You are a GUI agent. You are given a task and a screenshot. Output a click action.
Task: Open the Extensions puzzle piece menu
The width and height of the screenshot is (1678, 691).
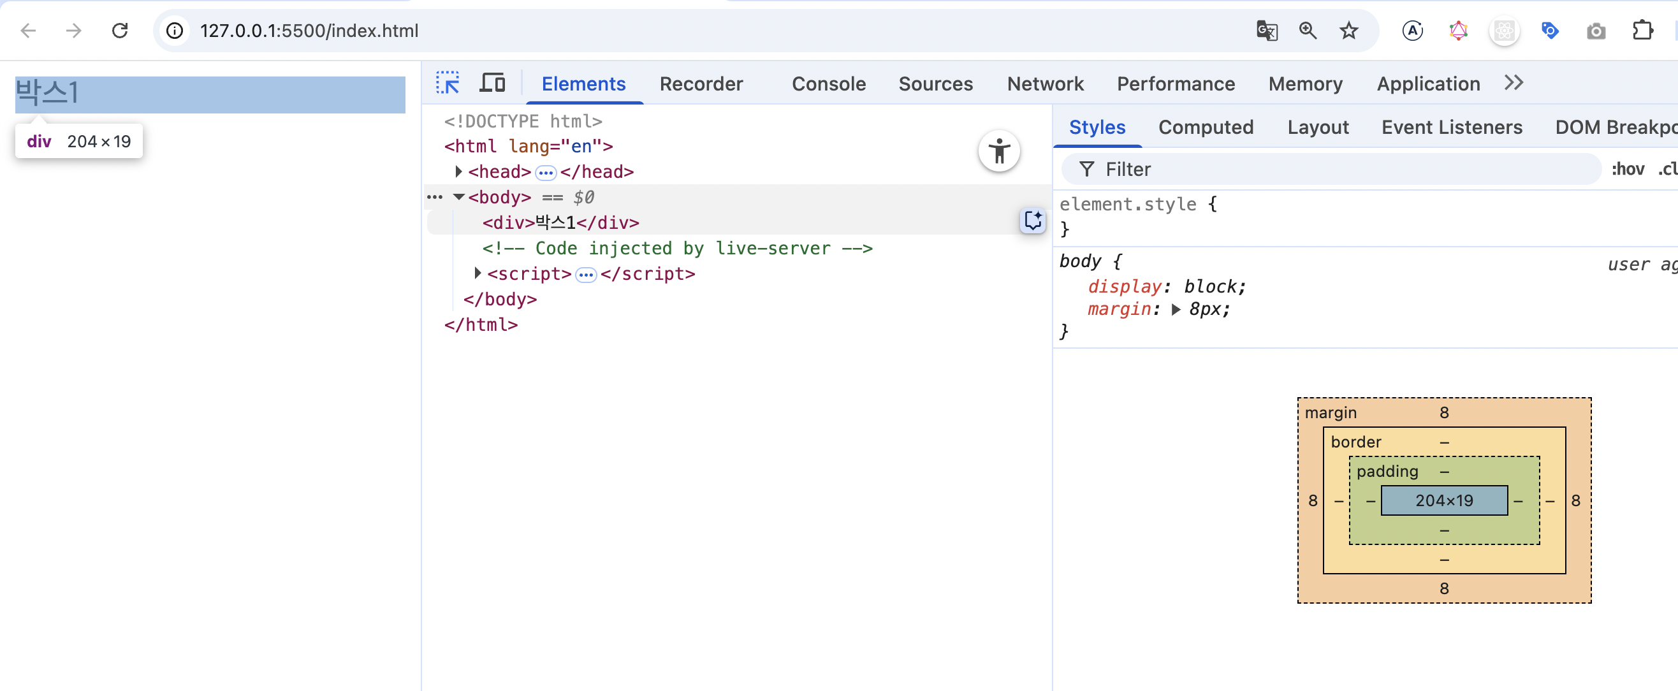tap(1642, 31)
